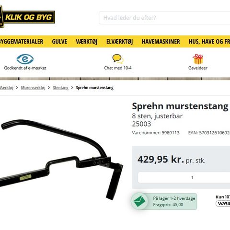The image size is (230, 230).
Task: Open the Byggematerialer menu
Action: (x=22, y=42)
